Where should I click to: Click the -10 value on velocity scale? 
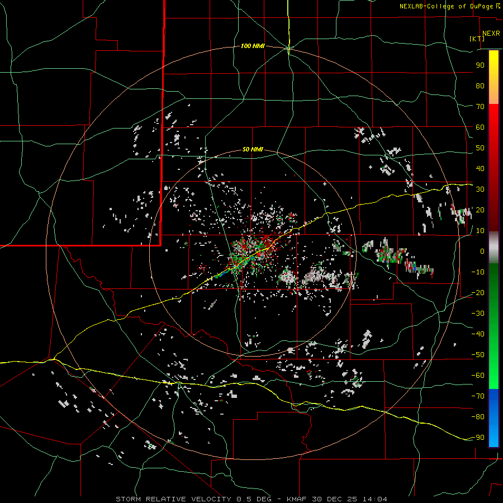click(x=478, y=272)
